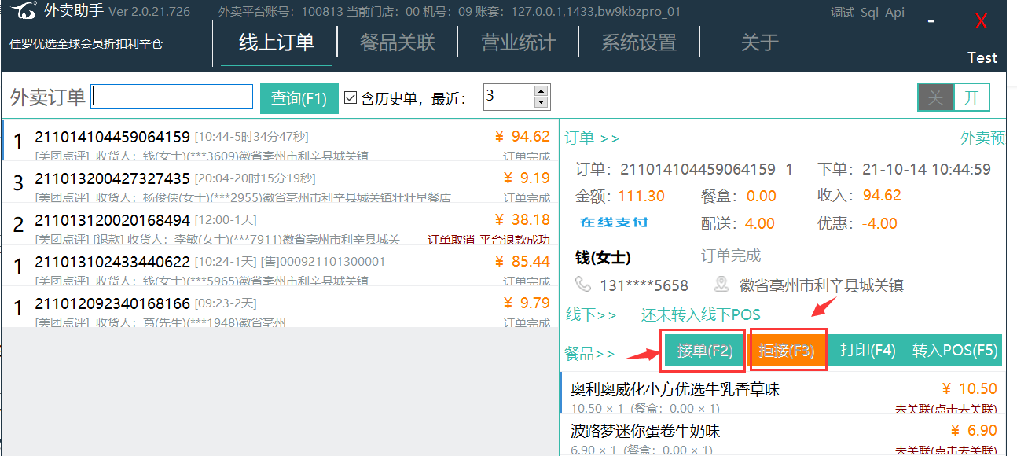Expand the 餐品>> section
The width and height of the screenshot is (1017, 456).
tap(589, 354)
